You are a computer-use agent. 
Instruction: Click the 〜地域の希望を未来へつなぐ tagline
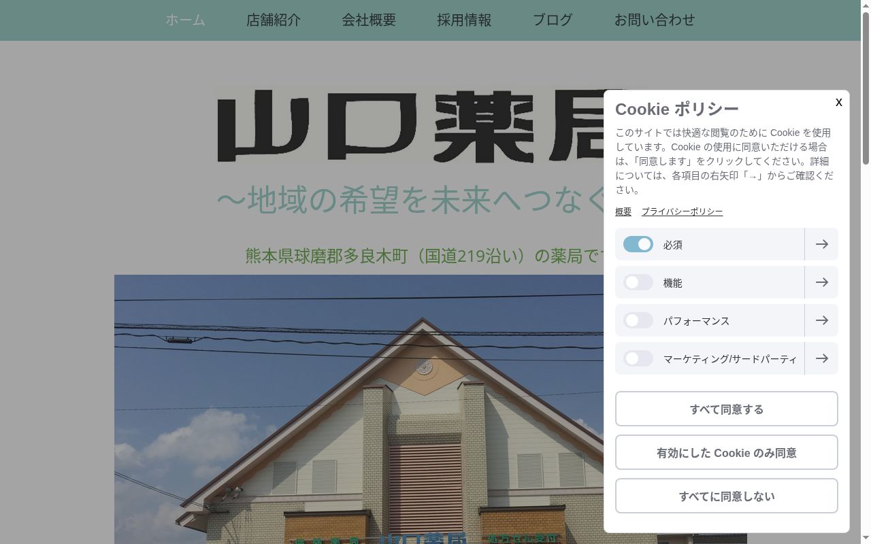point(410,199)
